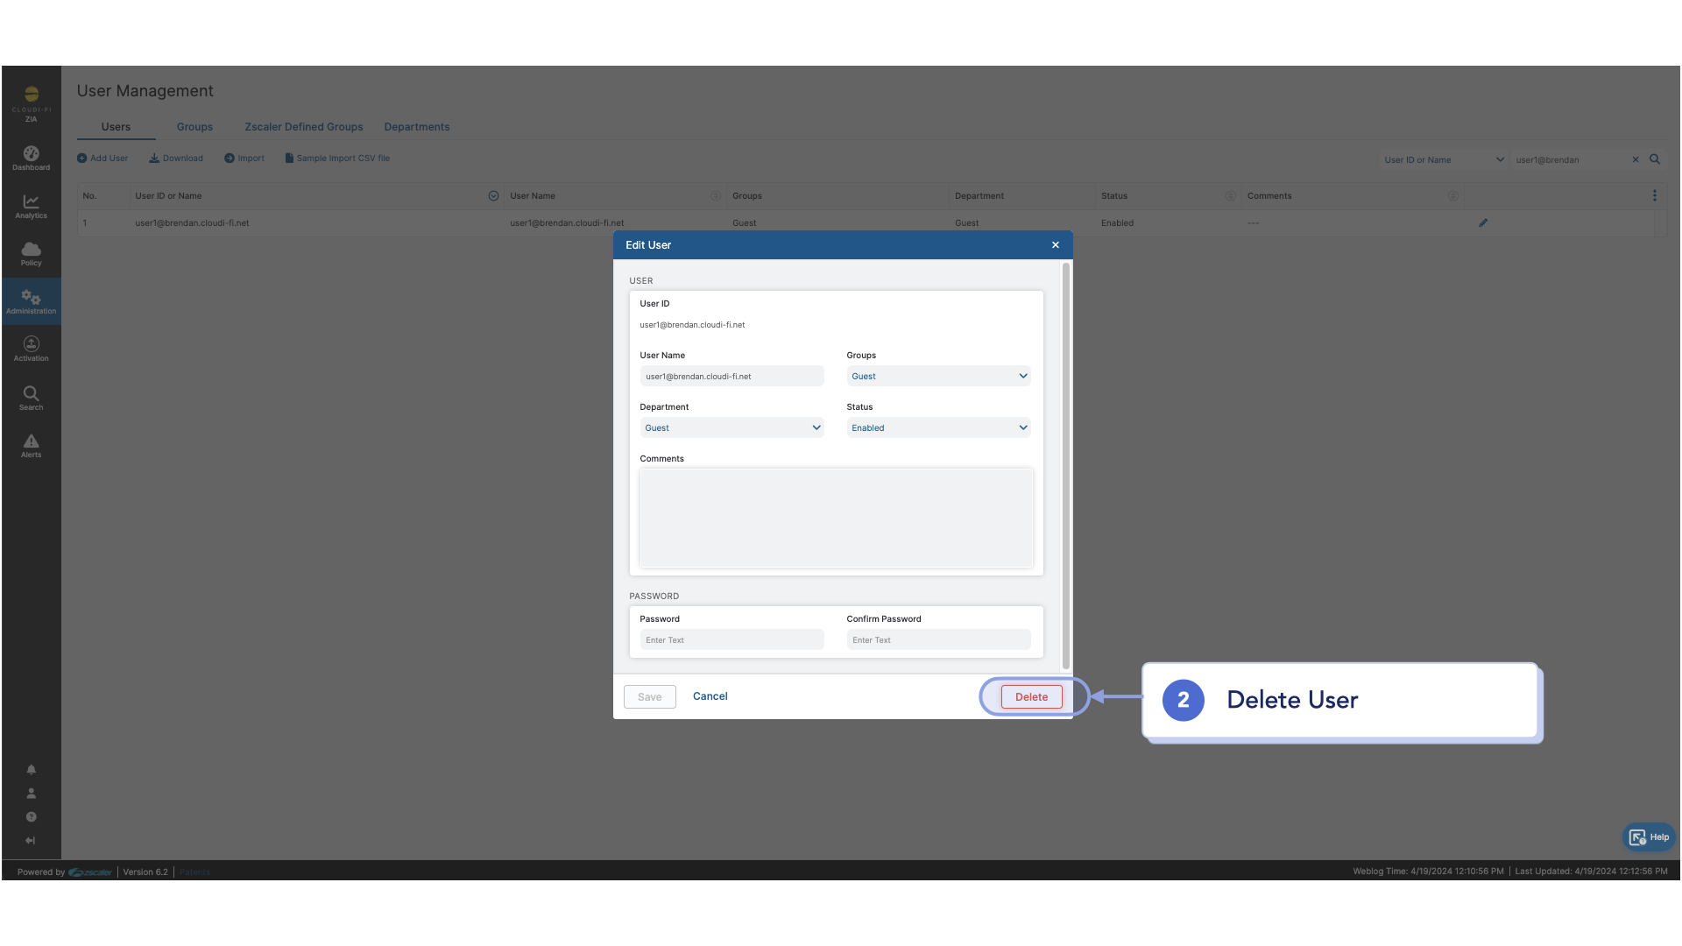Click the pencil edit icon in user row
The height and width of the screenshot is (946, 1682).
(x=1483, y=222)
